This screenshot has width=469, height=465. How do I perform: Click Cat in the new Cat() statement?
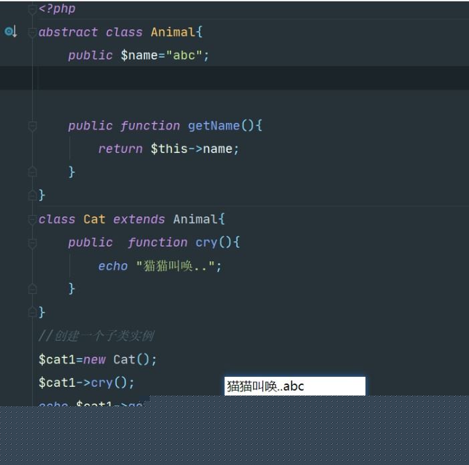[x=124, y=359]
